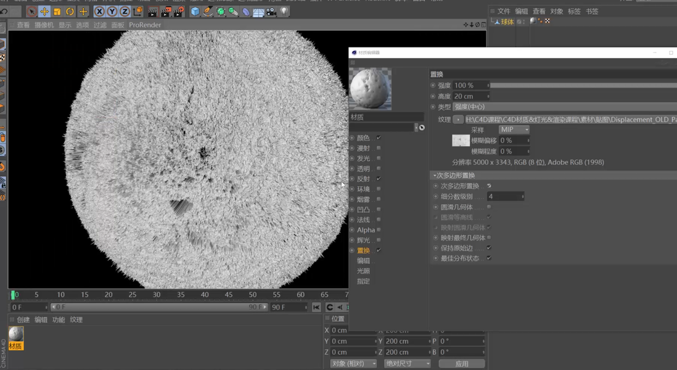Select the Scale tool
This screenshot has width=677, height=370.
(x=57, y=12)
